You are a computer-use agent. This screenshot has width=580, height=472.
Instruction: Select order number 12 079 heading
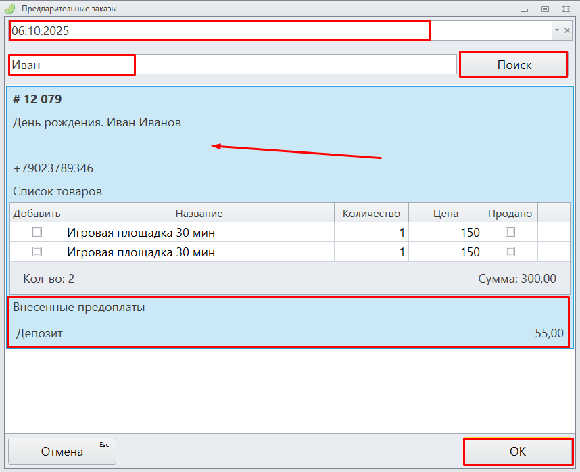[37, 99]
